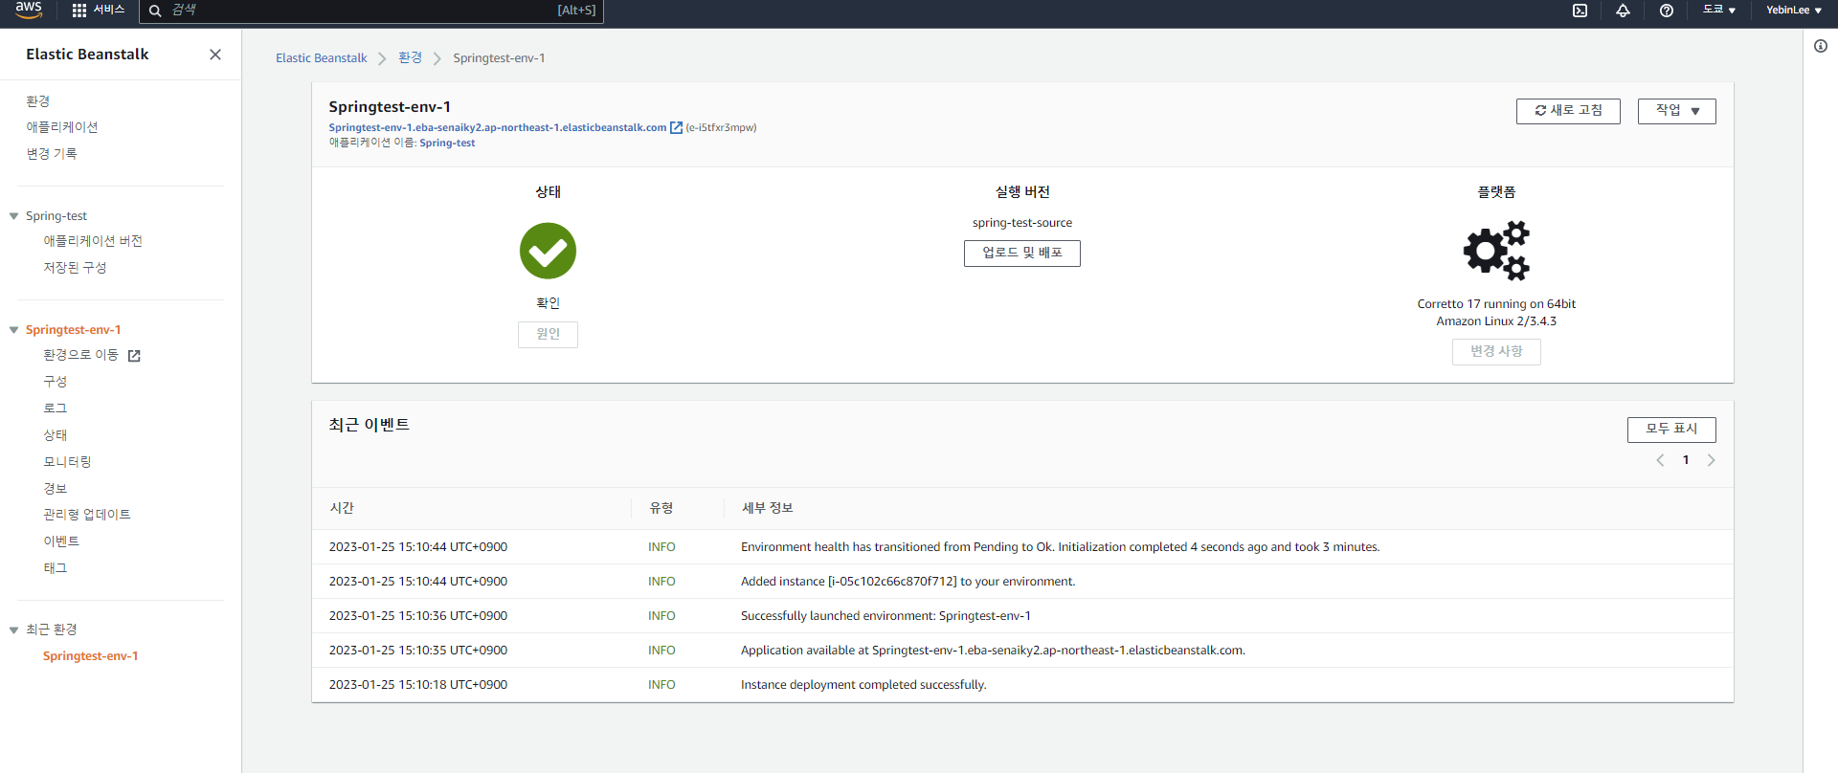Viewport: 1838px width, 773px height.
Task: Open the 서비스 services grid menu
Action: coord(99,10)
